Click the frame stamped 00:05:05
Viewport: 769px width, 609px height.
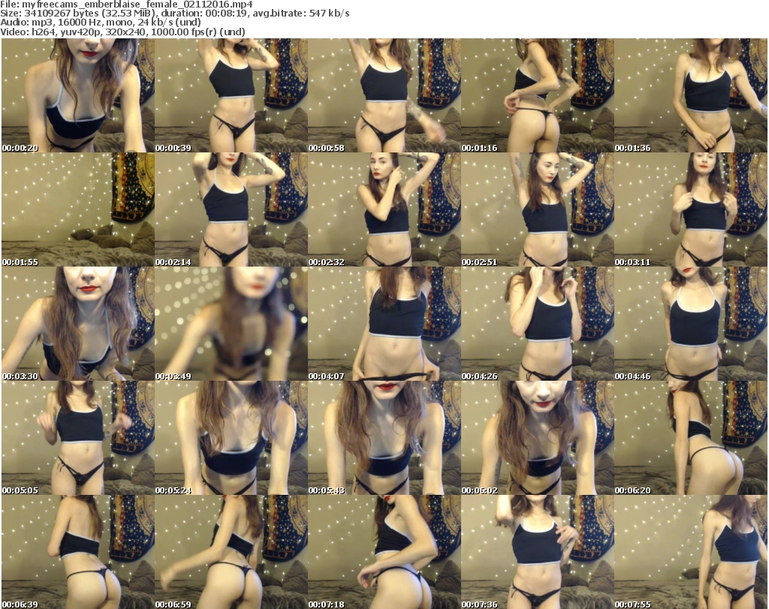(78, 438)
